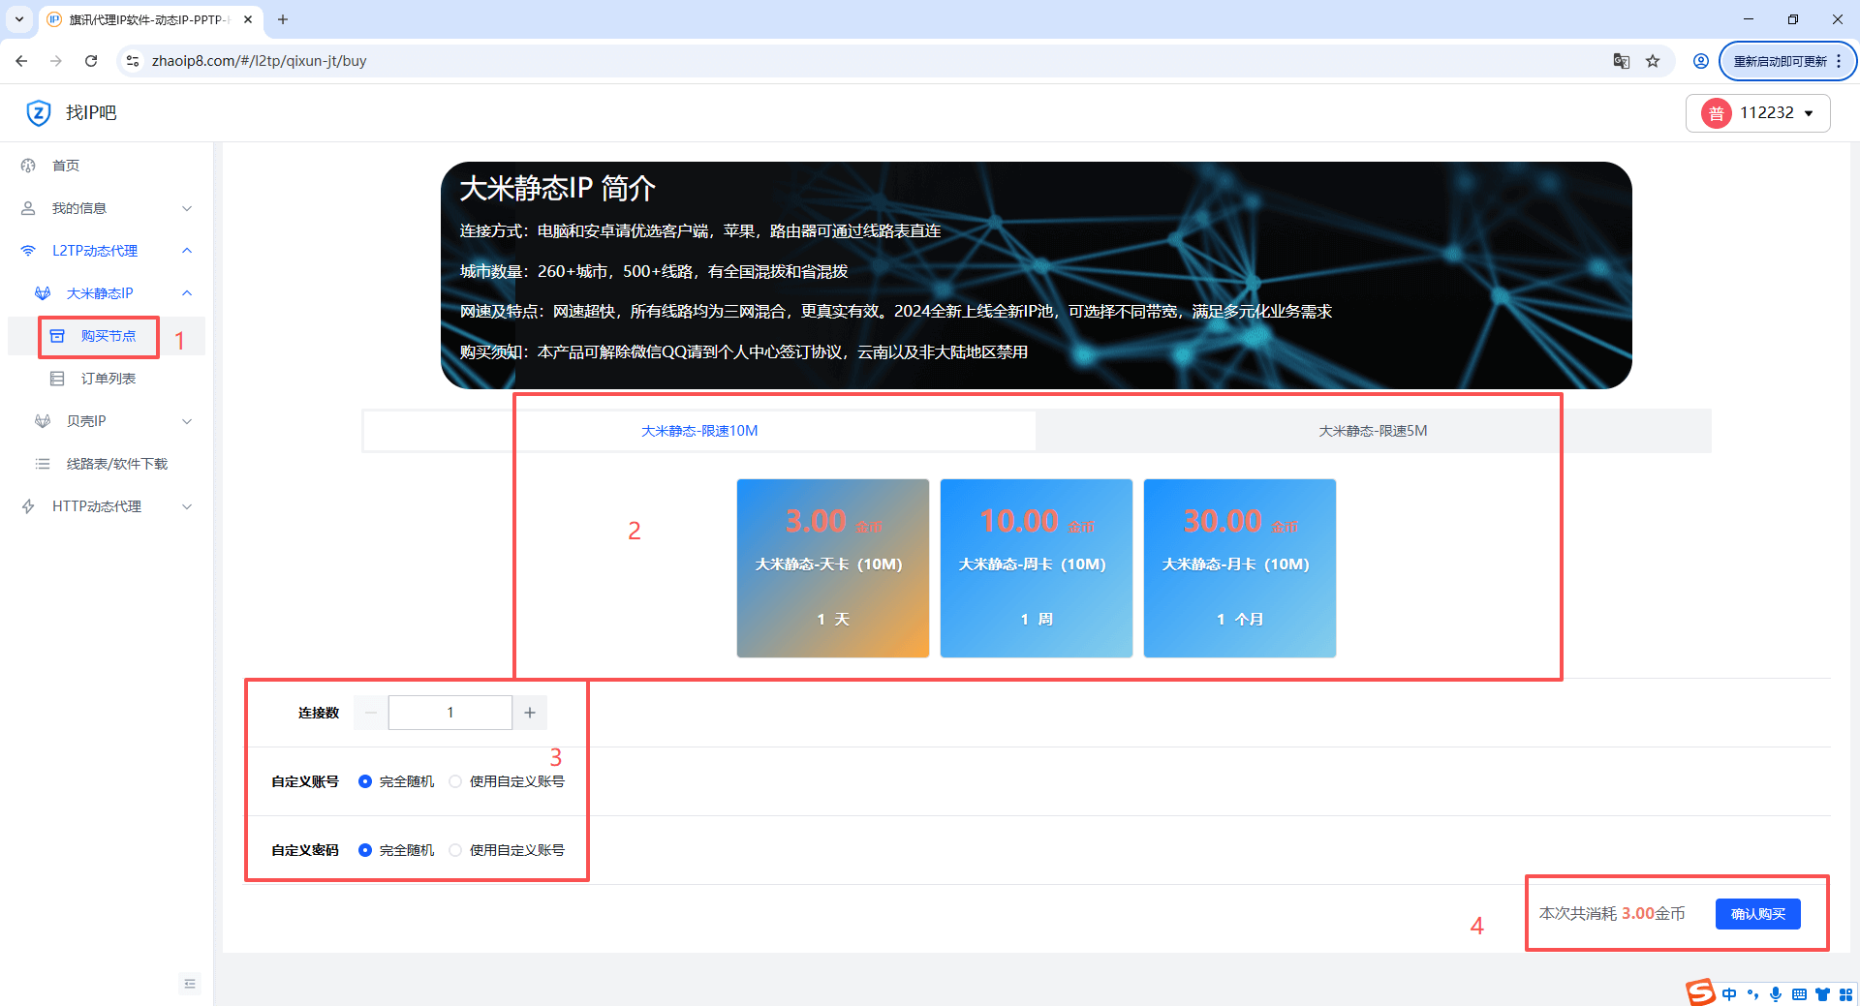Open the 购买节点 menu item
The height and width of the screenshot is (1006, 1860).
[x=107, y=336]
